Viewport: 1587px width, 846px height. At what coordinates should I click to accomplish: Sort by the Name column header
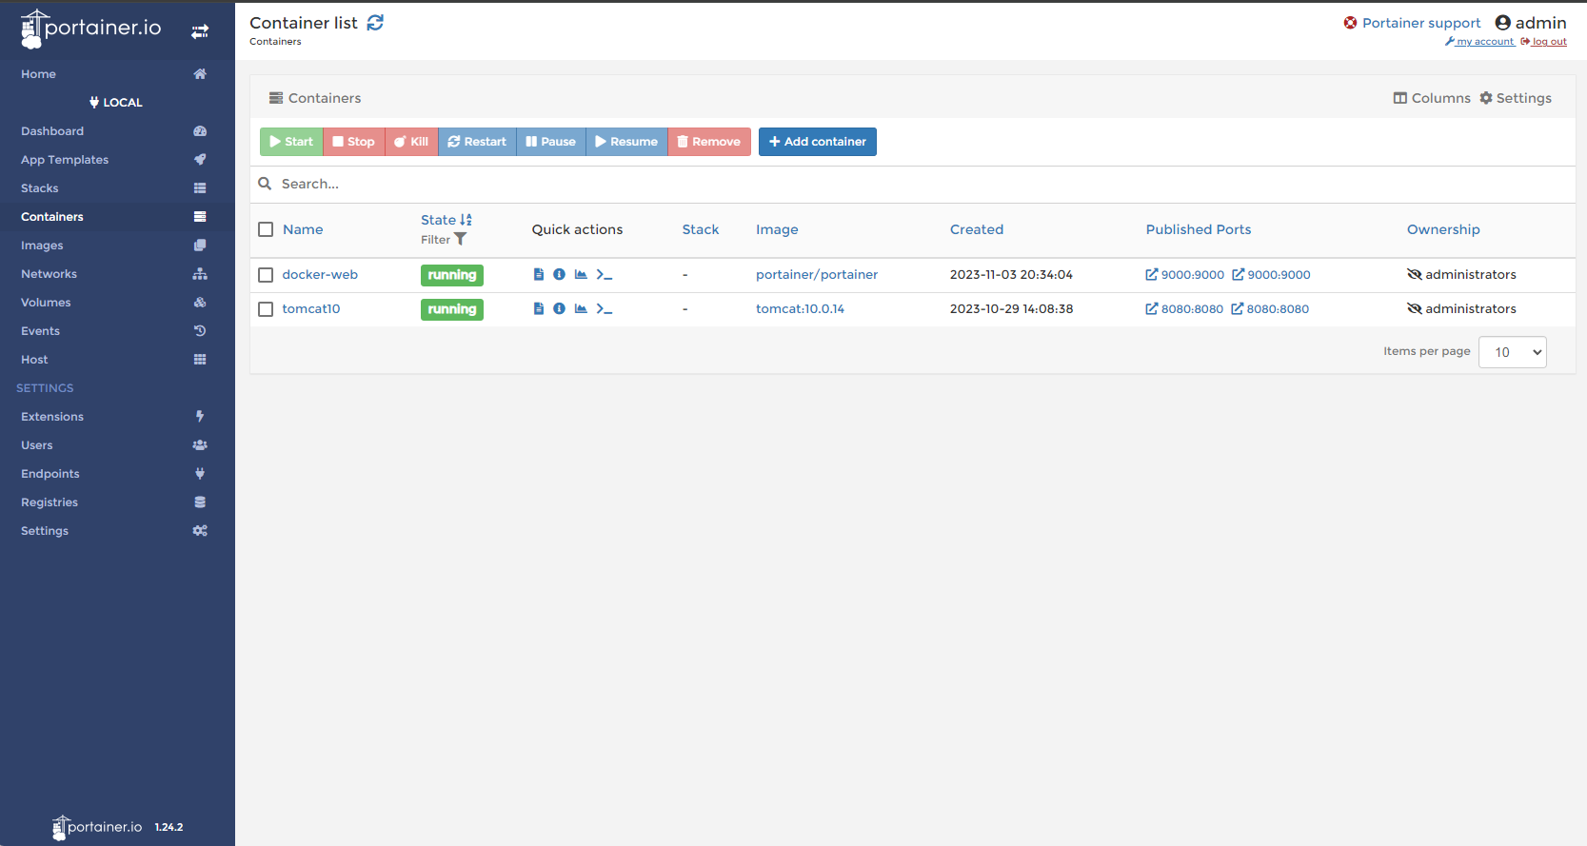coord(303,229)
